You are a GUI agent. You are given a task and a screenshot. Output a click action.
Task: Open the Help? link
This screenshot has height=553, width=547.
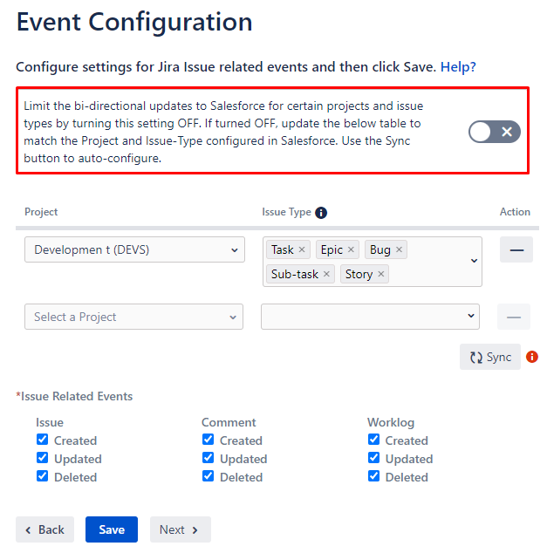click(458, 66)
